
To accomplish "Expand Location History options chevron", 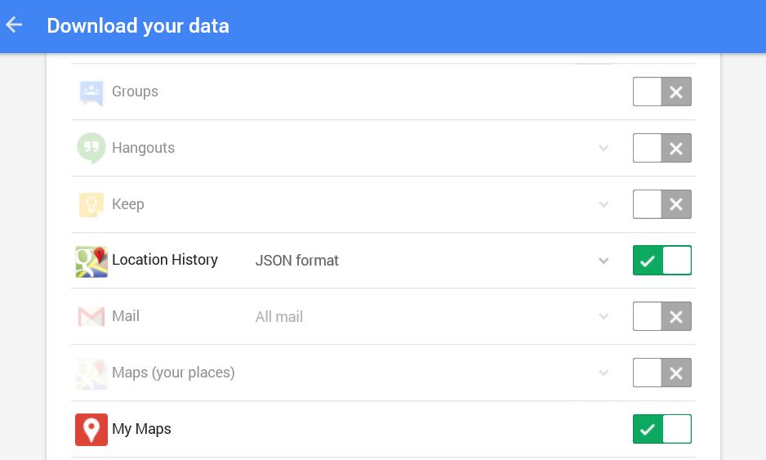I will coord(603,261).
